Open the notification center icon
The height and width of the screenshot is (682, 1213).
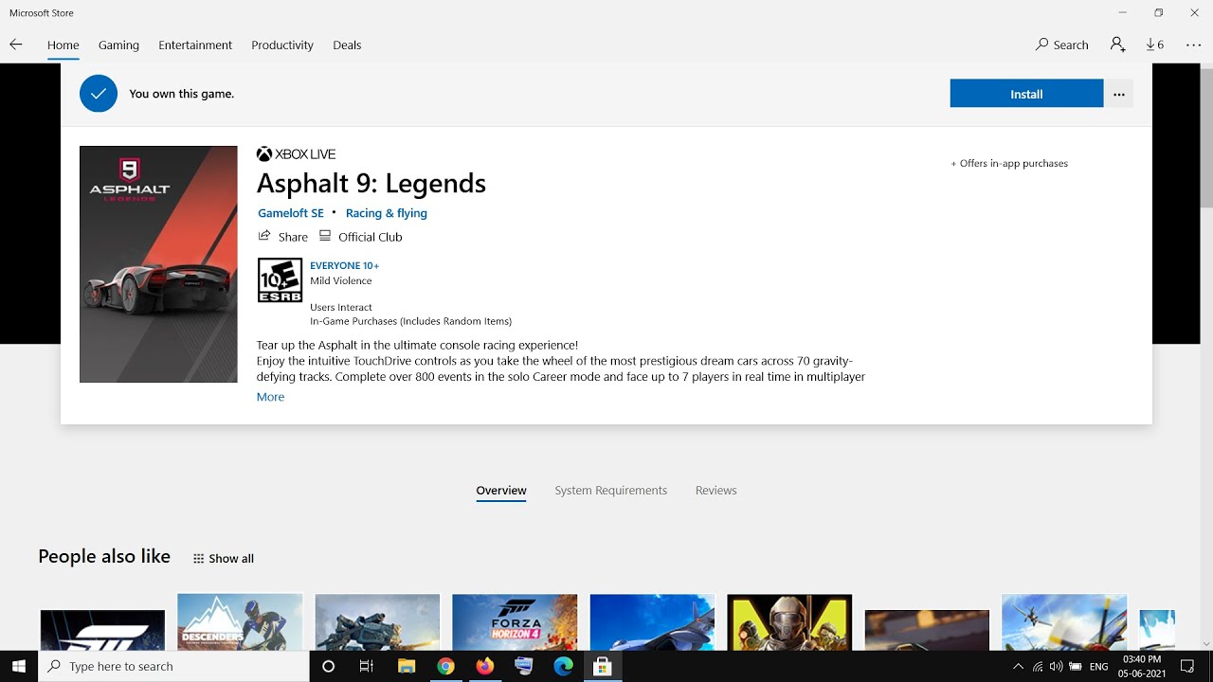coord(1188,667)
